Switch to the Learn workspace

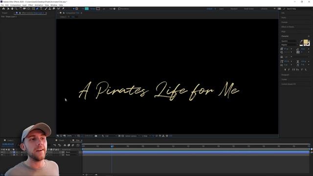[x=222, y=9]
